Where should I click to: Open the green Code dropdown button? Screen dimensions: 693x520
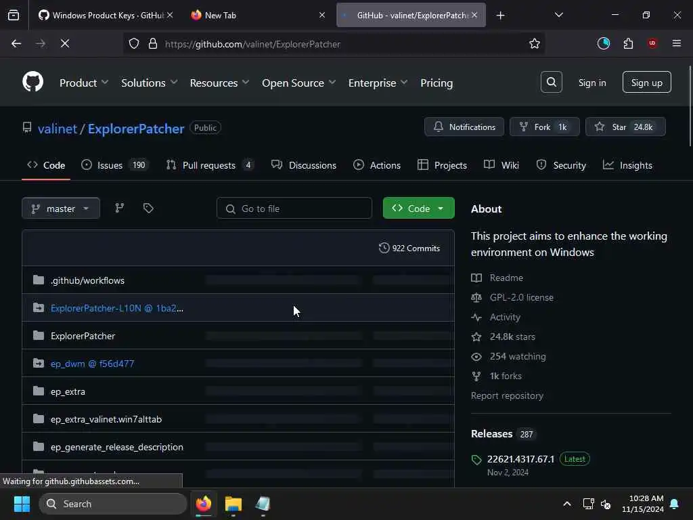418,209
